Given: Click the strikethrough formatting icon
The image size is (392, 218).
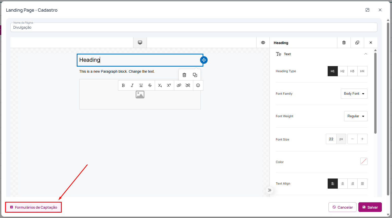Looking at the screenshot, I should [150, 85].
